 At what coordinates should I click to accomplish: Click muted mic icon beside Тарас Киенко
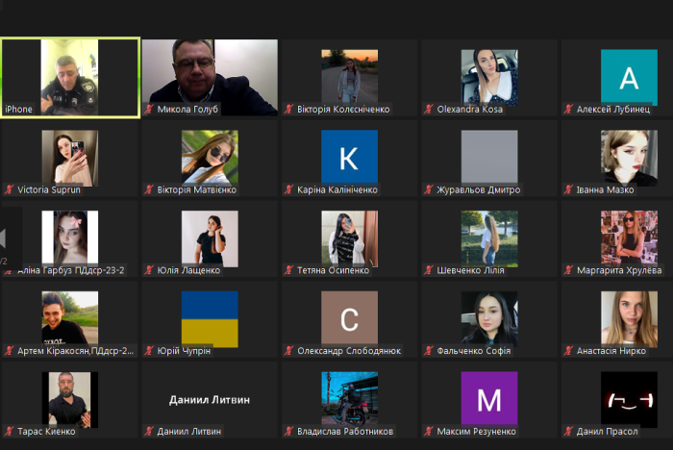point(10,432)
